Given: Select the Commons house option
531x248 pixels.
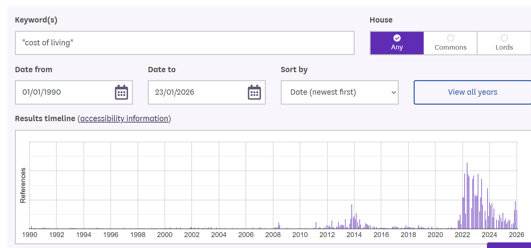Looking at the screenshot, I should [450, 43].
